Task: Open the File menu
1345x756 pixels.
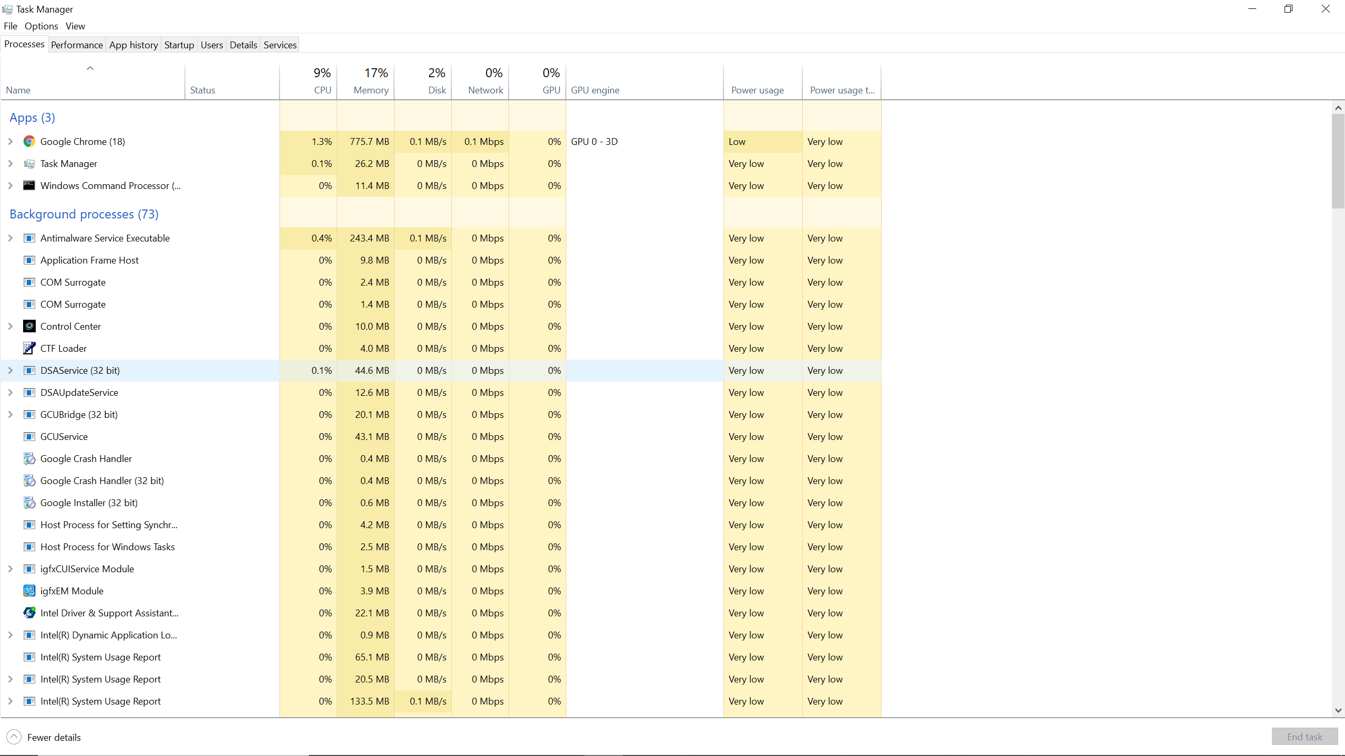Action: [11, 26]
